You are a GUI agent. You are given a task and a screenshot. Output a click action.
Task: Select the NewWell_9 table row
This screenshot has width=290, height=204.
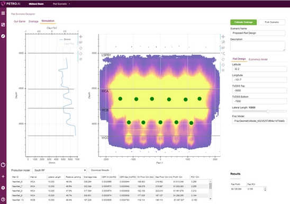click(110, 196)
